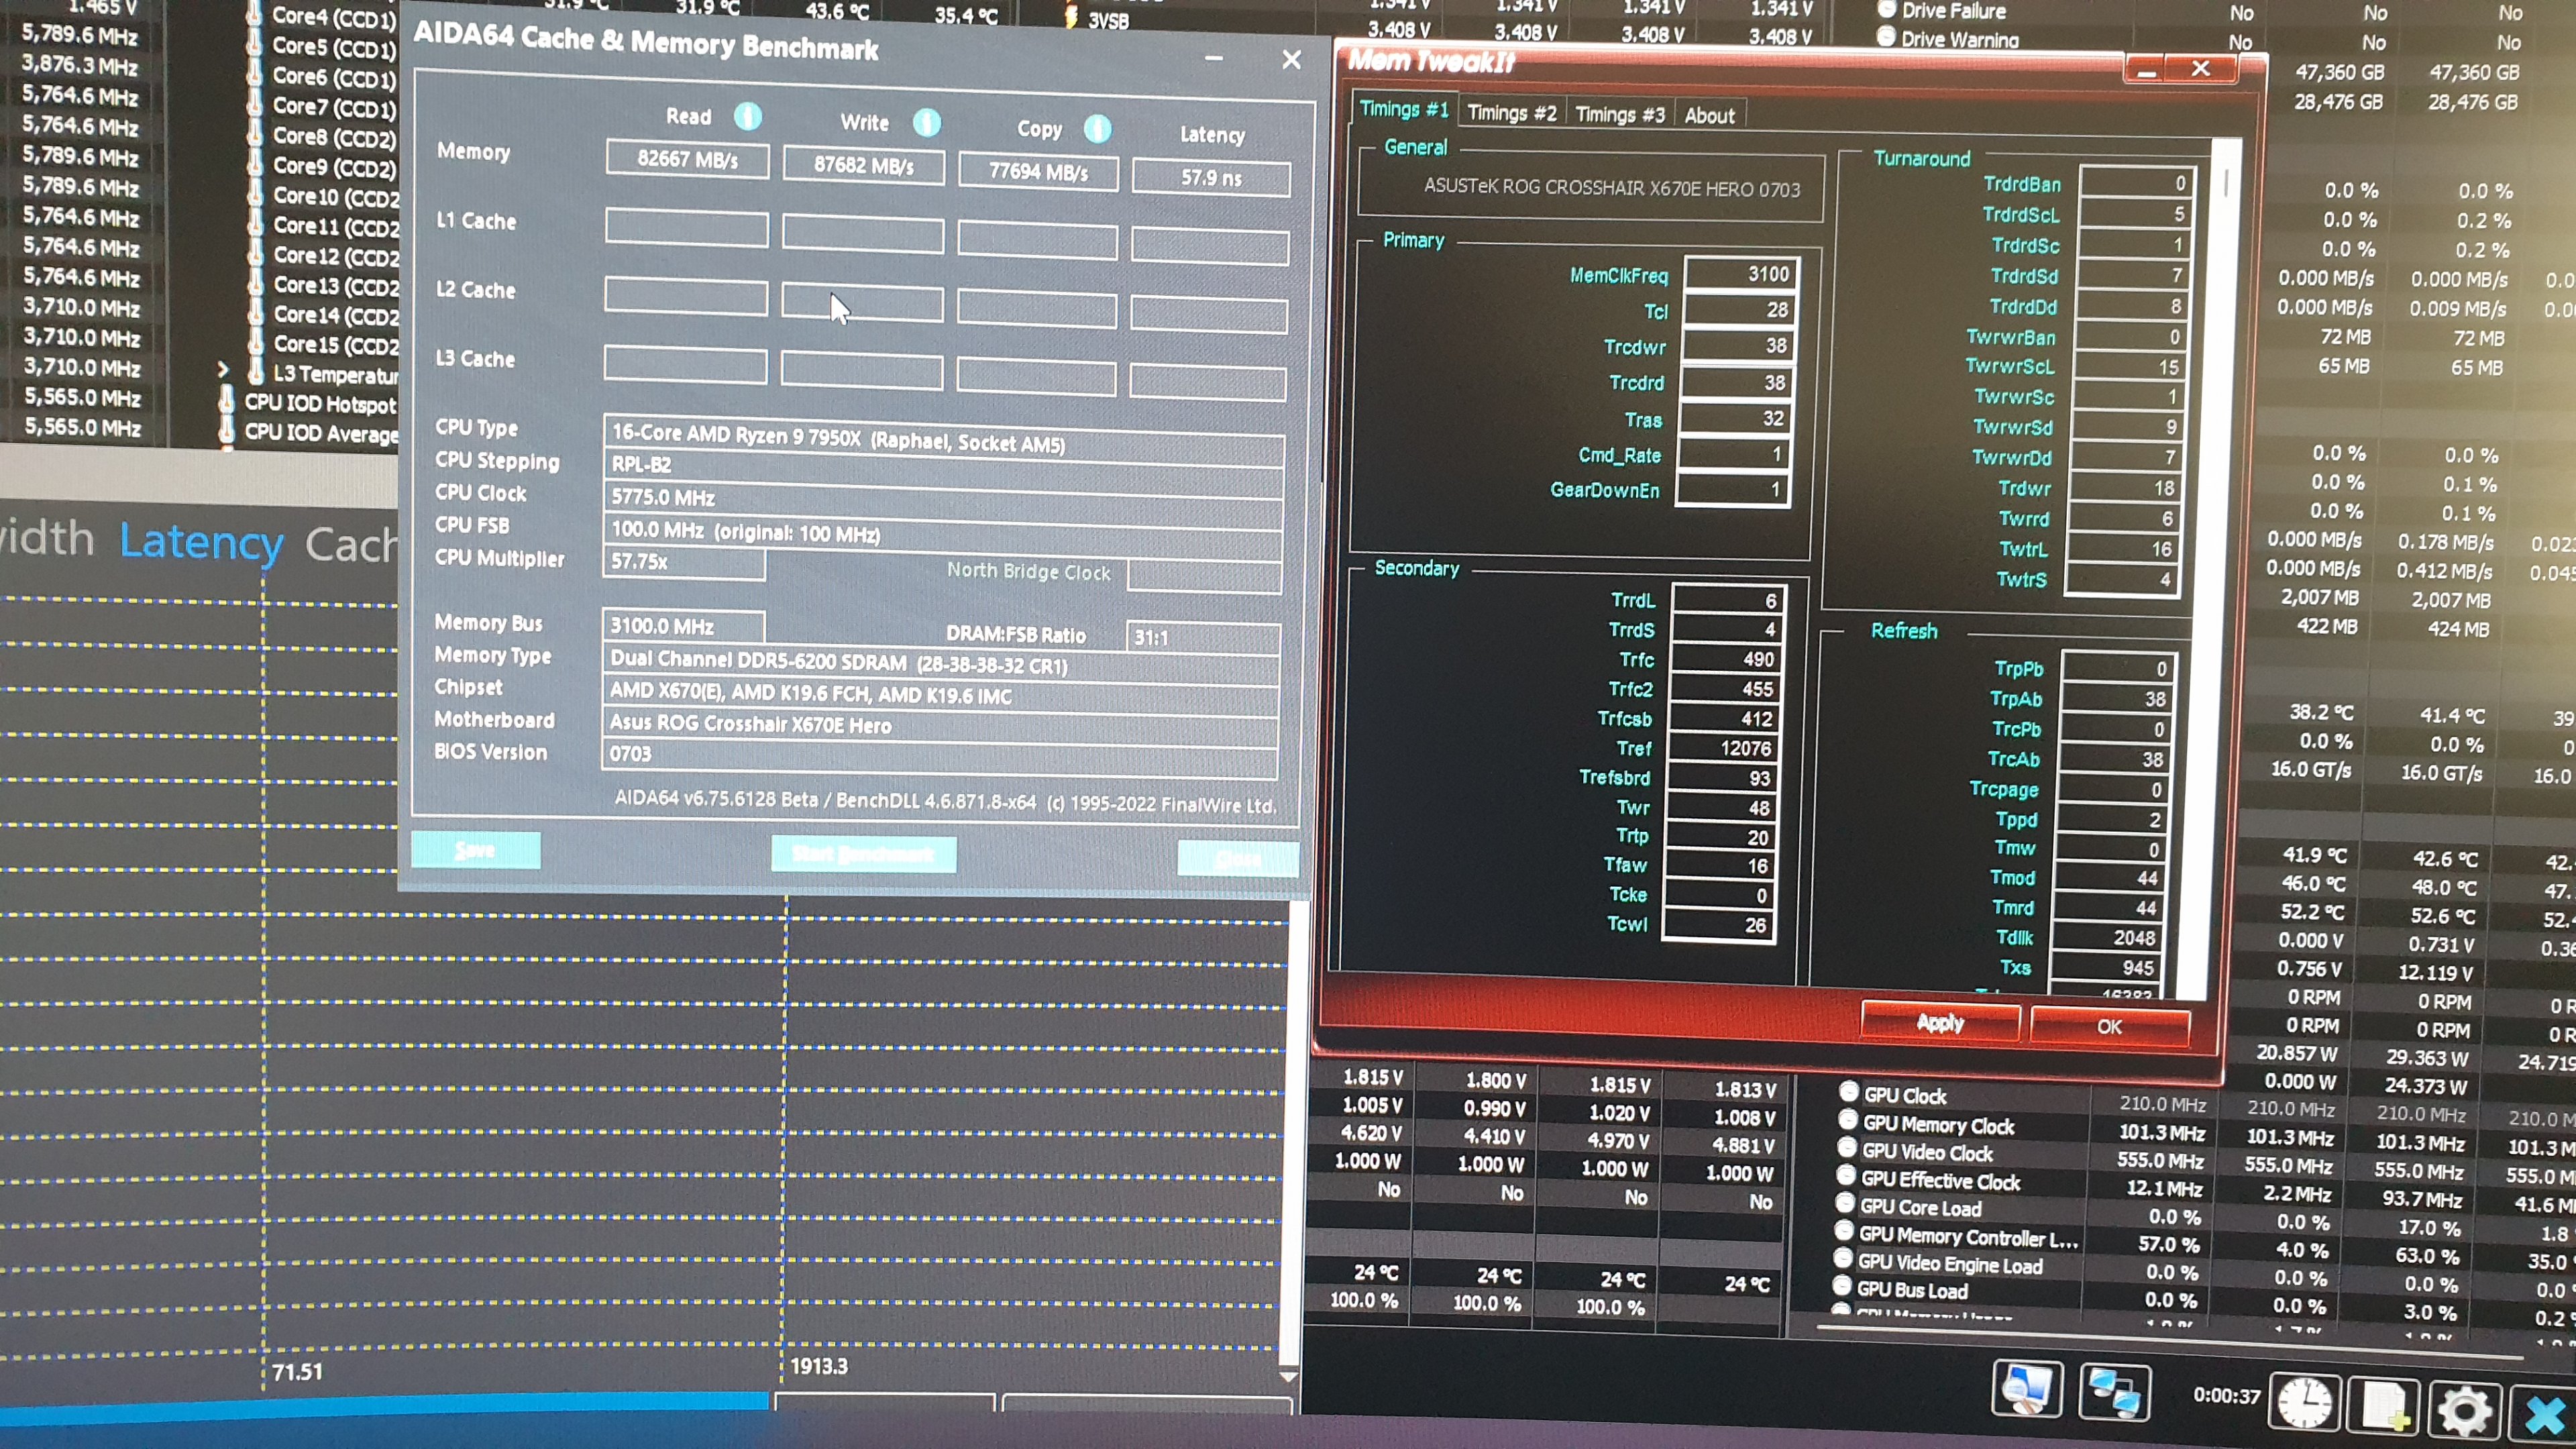
Task: Click the Memory Copy result 77694 MB/s
Action: point(1038,172)
